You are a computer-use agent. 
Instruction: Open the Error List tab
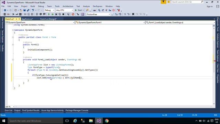(9, 111)
